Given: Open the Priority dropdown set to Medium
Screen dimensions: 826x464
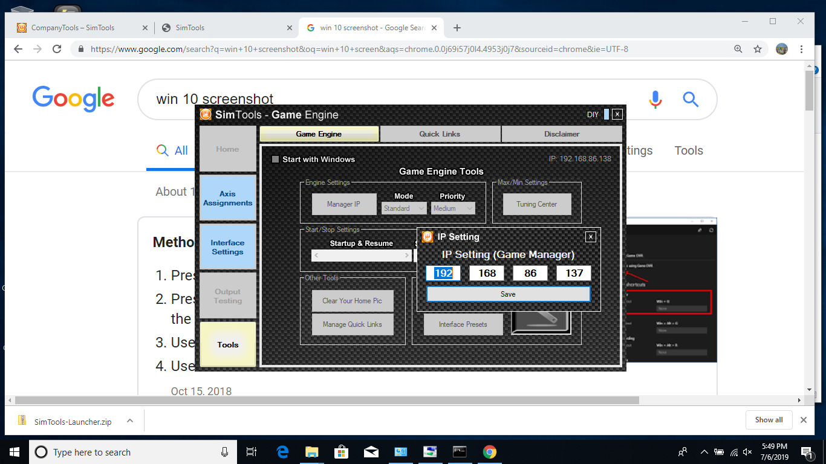Looking at the screenshot, I should pos(453,208).
